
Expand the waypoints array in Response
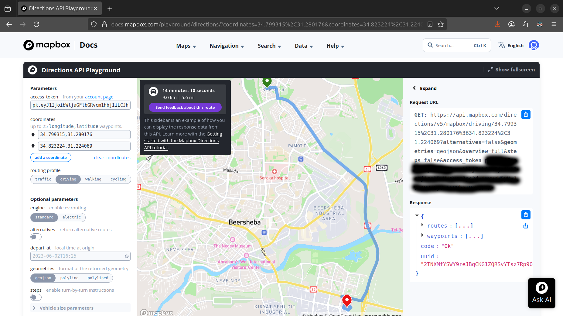coord(422,235)
